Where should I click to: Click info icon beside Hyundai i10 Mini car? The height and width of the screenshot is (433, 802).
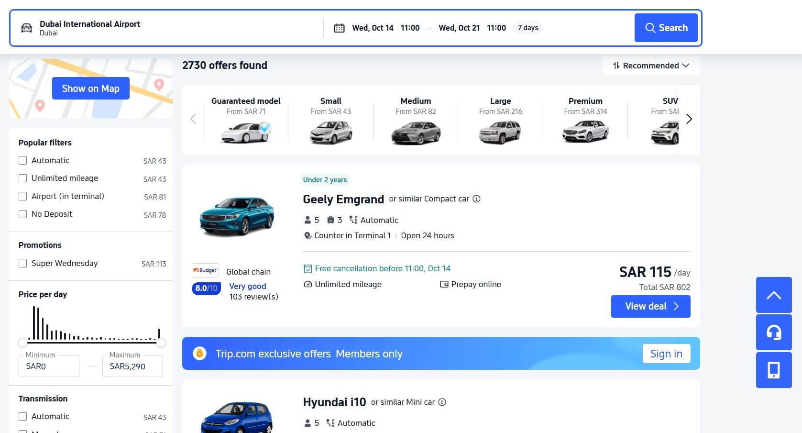coord(442,402)
